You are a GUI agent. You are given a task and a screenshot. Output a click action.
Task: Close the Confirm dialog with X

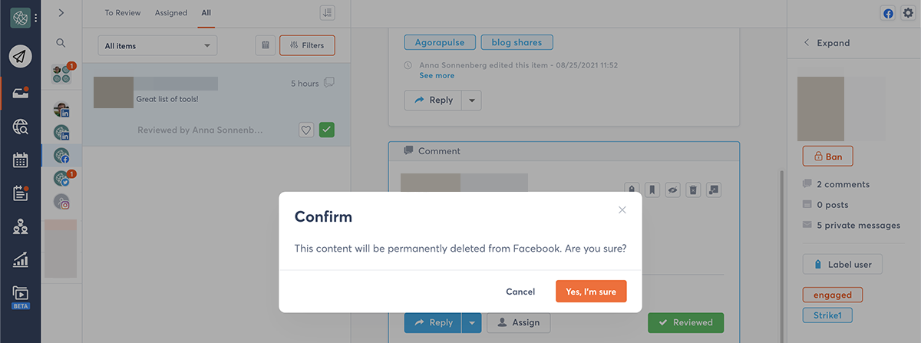click(x=622, y=209)
